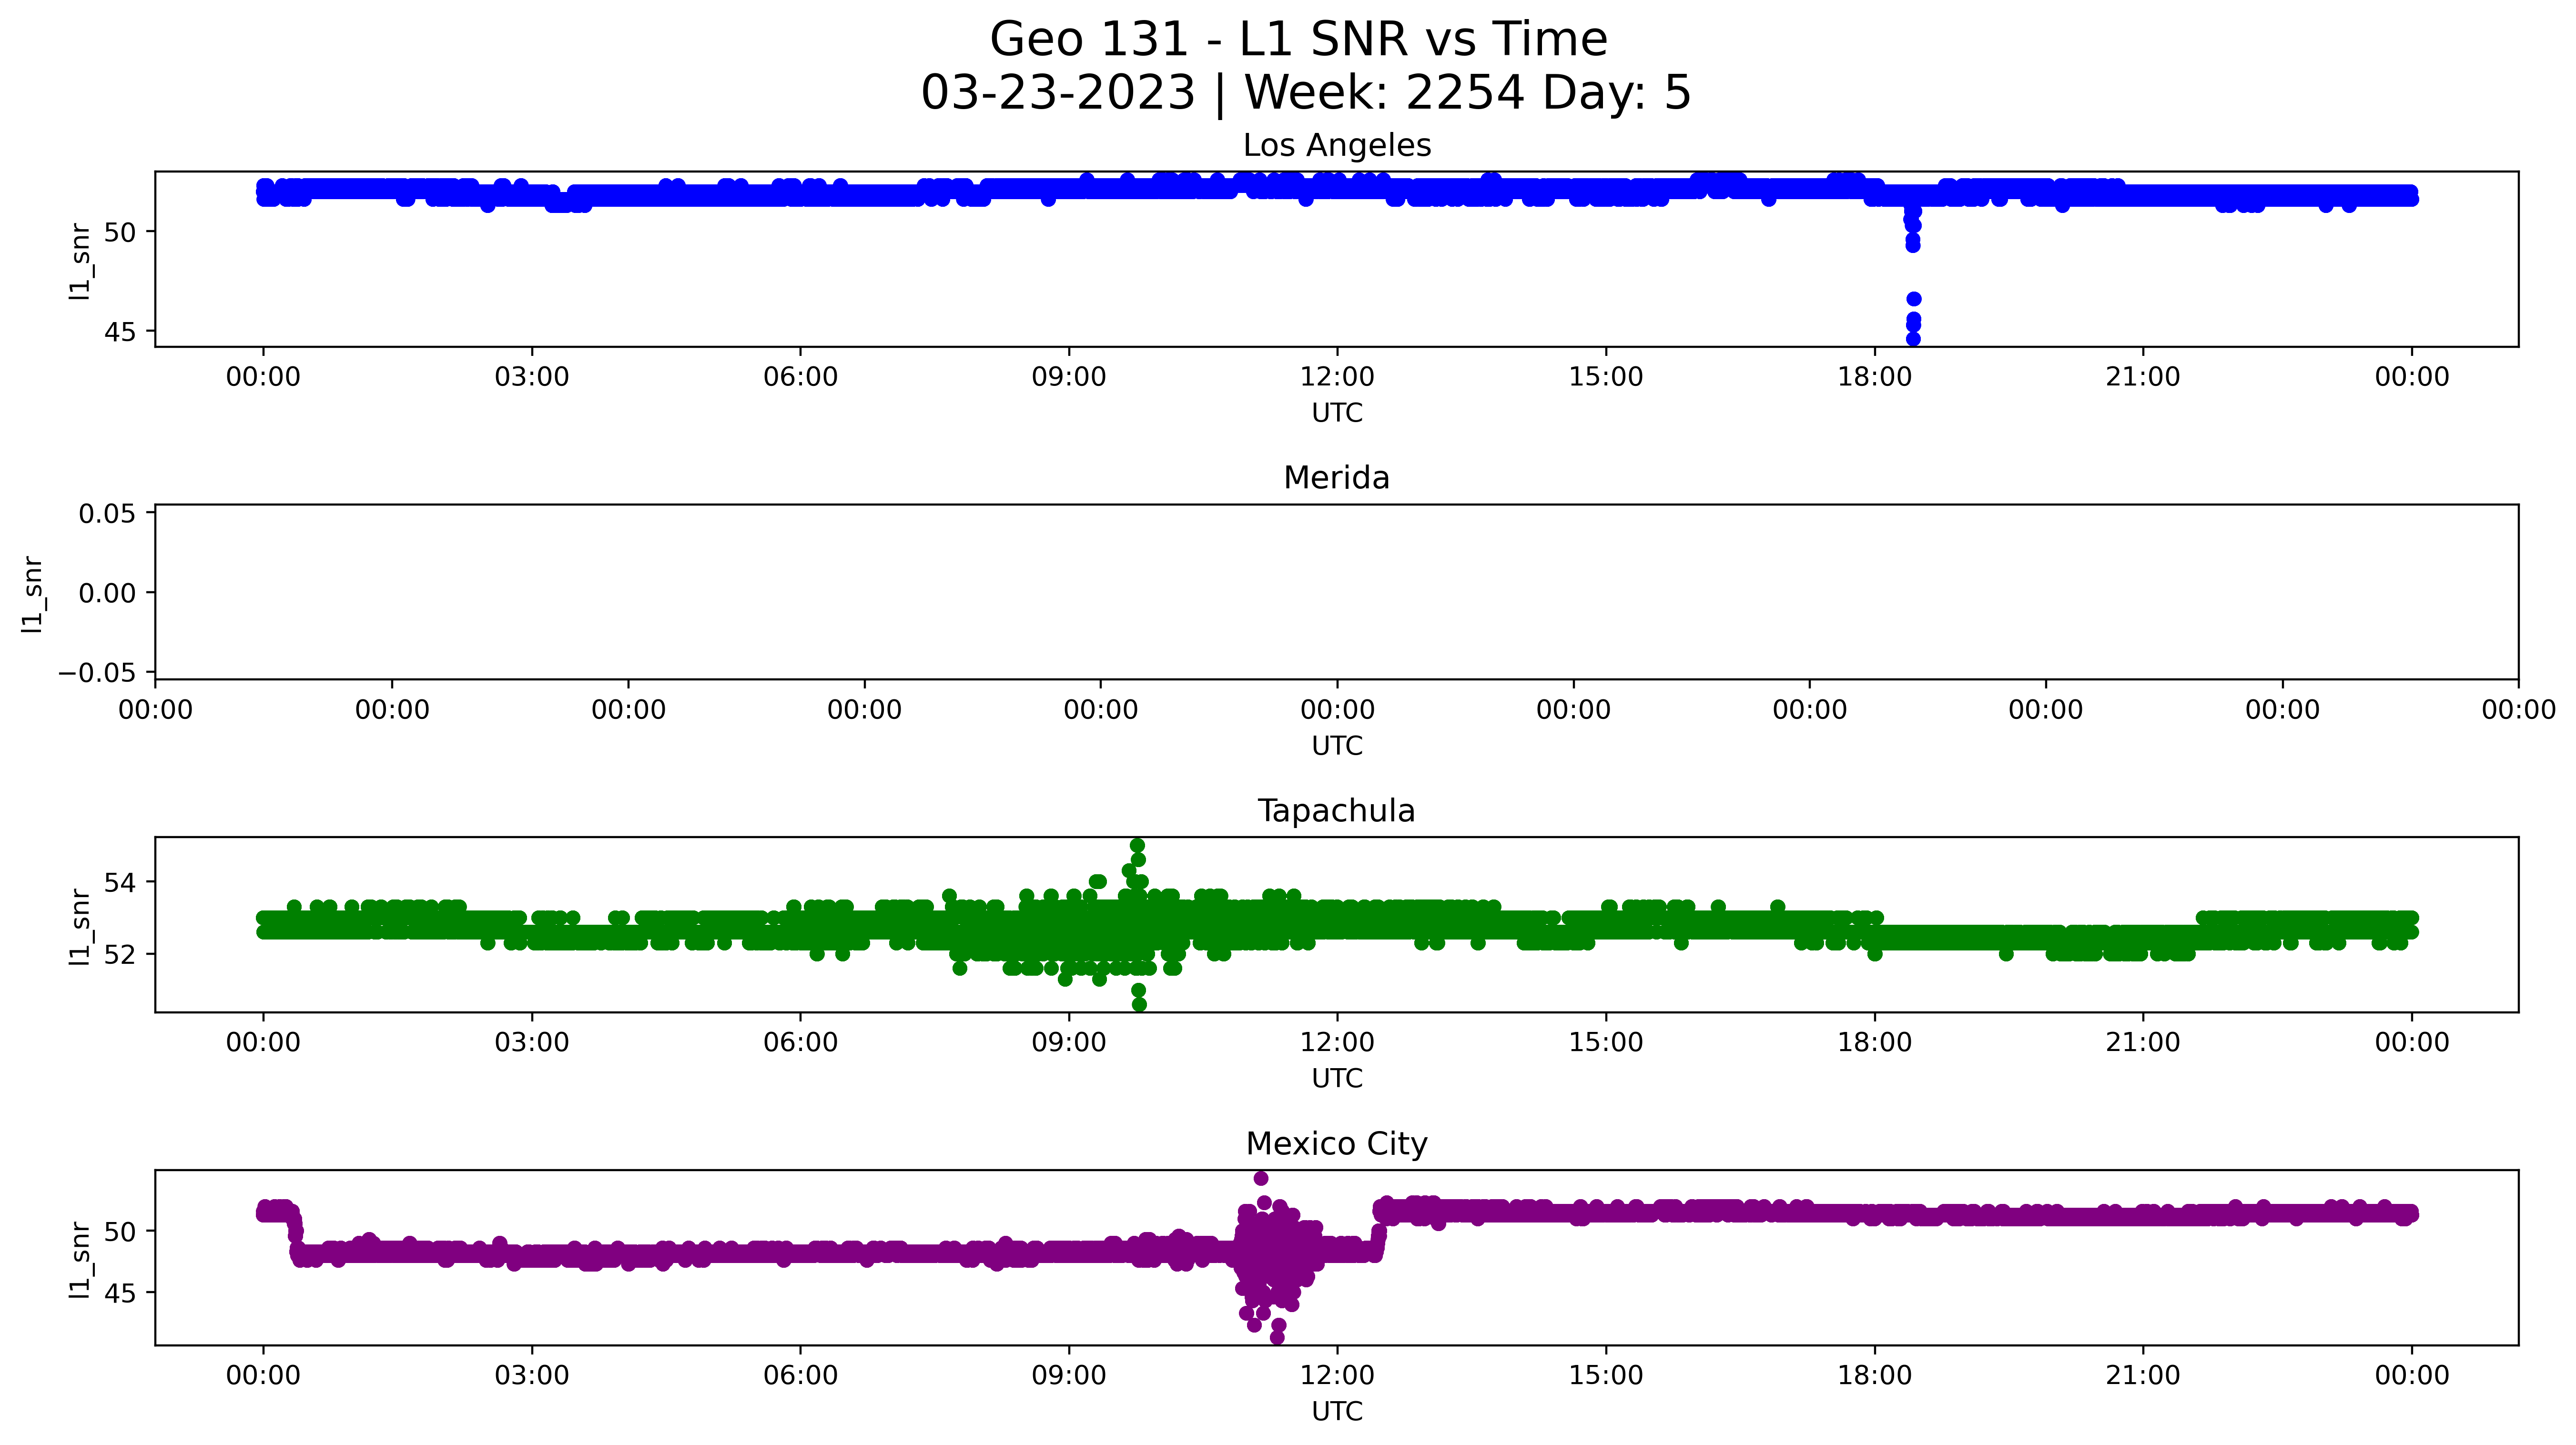Screen dimensions: 2576x1445
Task: Click the lowest purple data point in Mexico City plot
Action: click(x=1277, y=1337)
